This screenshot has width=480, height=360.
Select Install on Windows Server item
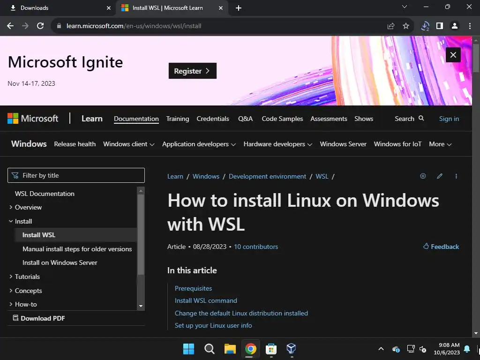coord(60,262)
